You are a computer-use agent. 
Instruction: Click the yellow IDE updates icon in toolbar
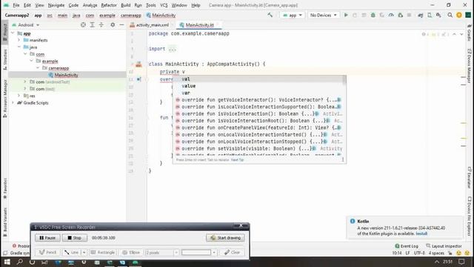point(459,15)
